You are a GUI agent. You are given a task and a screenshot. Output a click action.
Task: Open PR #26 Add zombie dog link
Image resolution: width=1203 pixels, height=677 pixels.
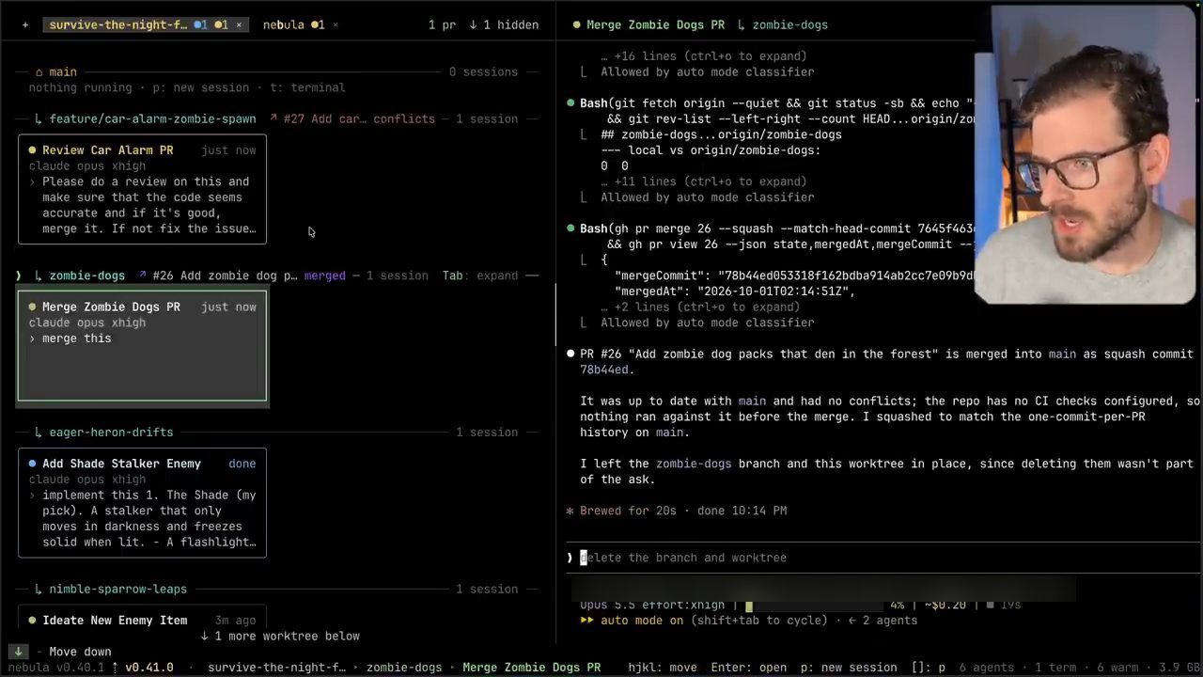(217, 276)
